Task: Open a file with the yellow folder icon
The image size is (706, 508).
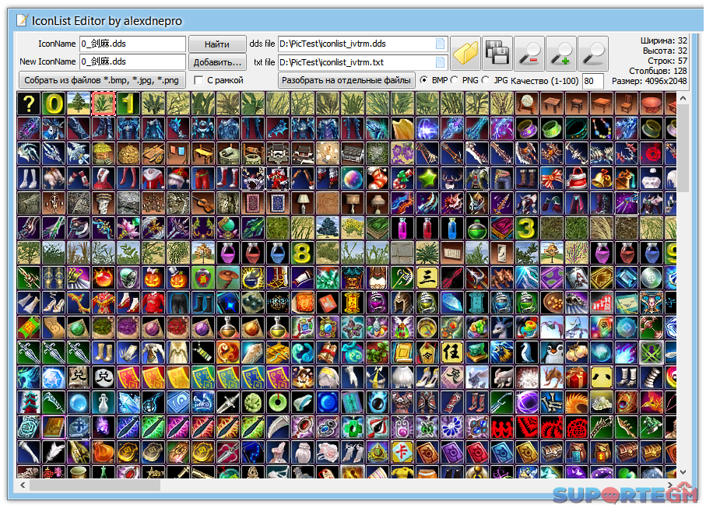Action: [465, 54]
